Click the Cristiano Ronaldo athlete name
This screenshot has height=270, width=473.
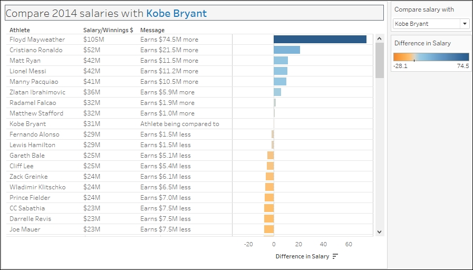coord(36,50)
